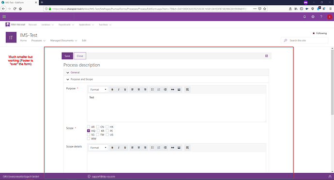
Task: Align text right in the Purpose editor
Action: [x=145, y=90]
